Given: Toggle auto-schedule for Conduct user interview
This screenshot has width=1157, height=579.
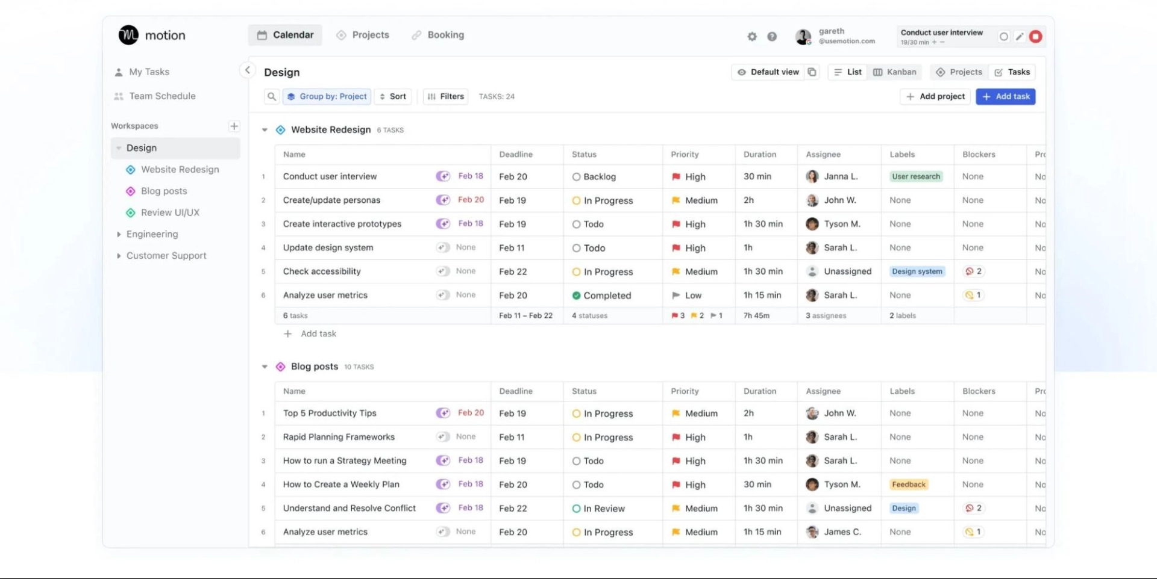Looking at the screenshot, I should (x=443, y=176).
